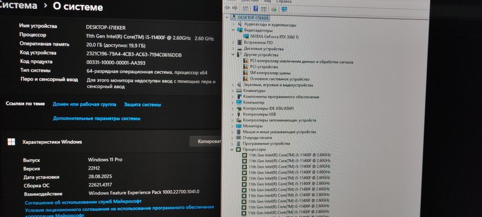
Task: Select the SM контроллер шины entry
Action: pyautogui.click(x=270, y=73)
